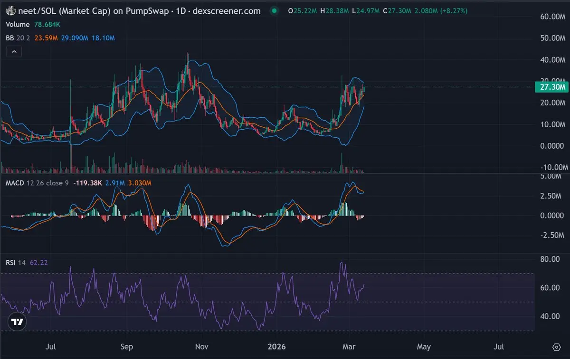
Task: Select the Volume indicator label
Action: [18, 24]
